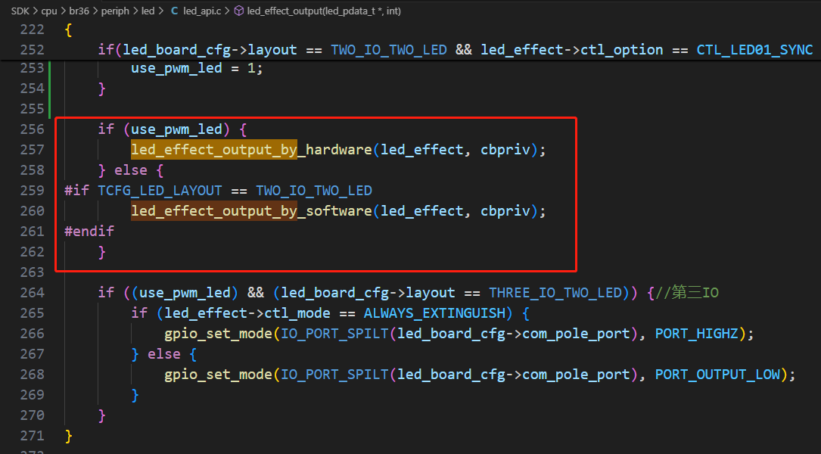The height and width of the screenshot is (454, 821).
Task: Click TWO_IO_TWO_LED on line 259
Action: point(314,191)
